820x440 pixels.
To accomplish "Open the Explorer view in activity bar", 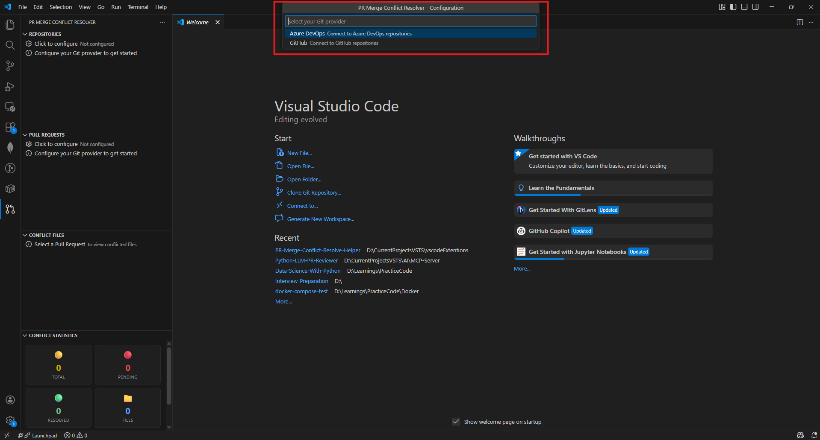I will click(x=10, y=25).
